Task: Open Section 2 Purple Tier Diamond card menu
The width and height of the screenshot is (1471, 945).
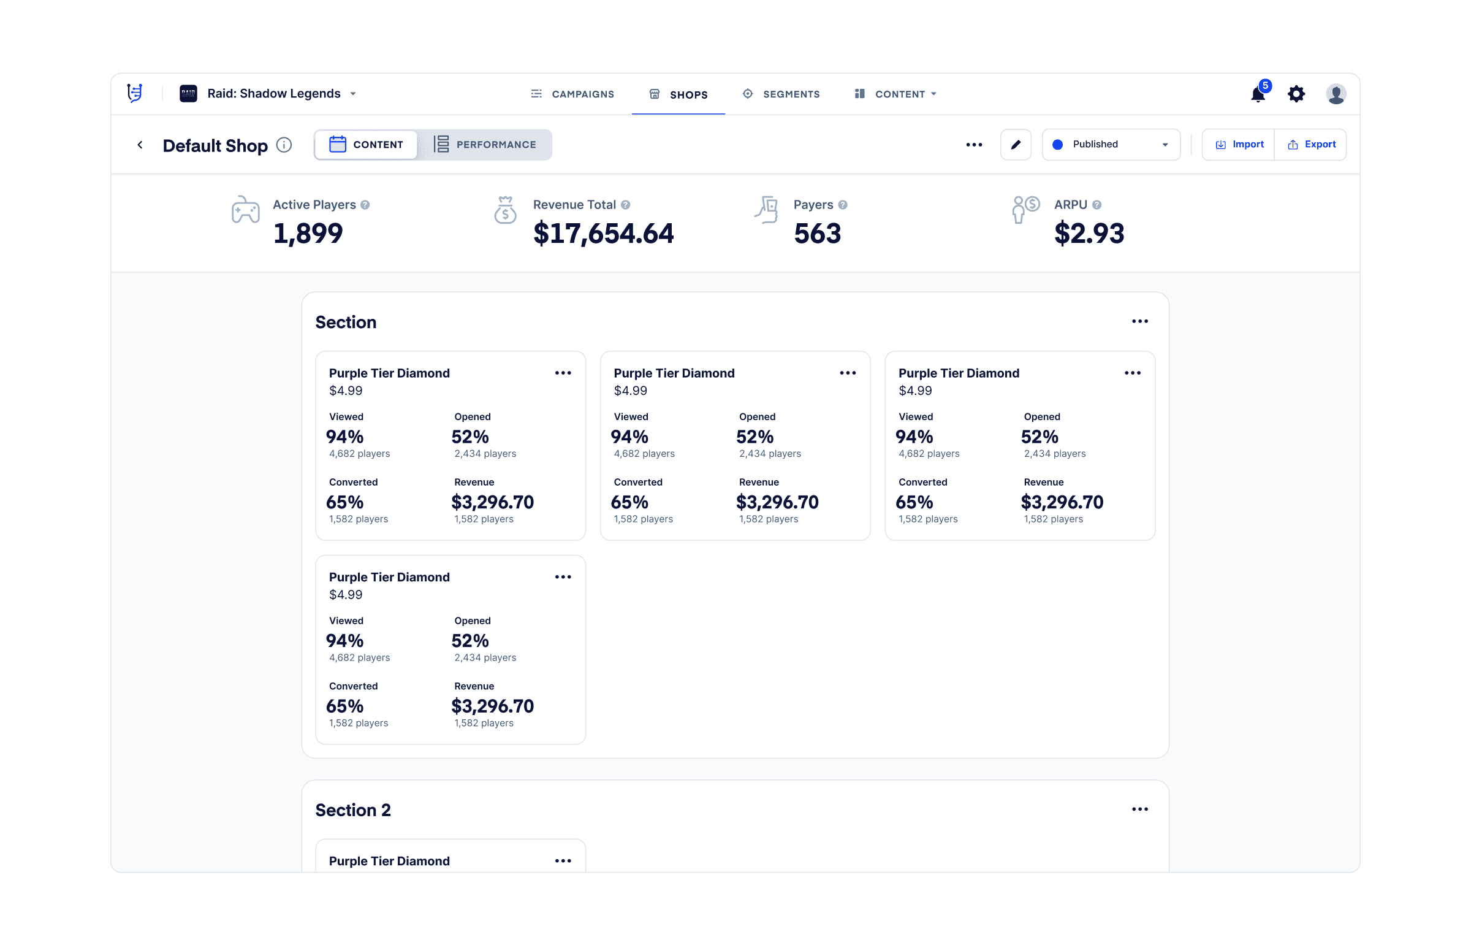Action: (563, 861)
